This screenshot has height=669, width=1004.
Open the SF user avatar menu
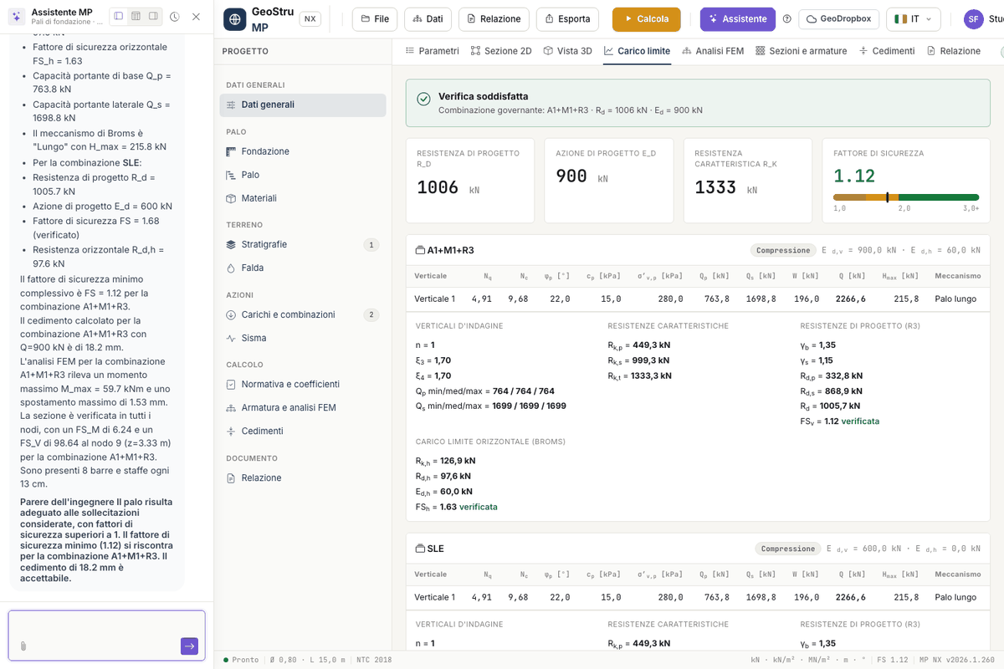973,19
